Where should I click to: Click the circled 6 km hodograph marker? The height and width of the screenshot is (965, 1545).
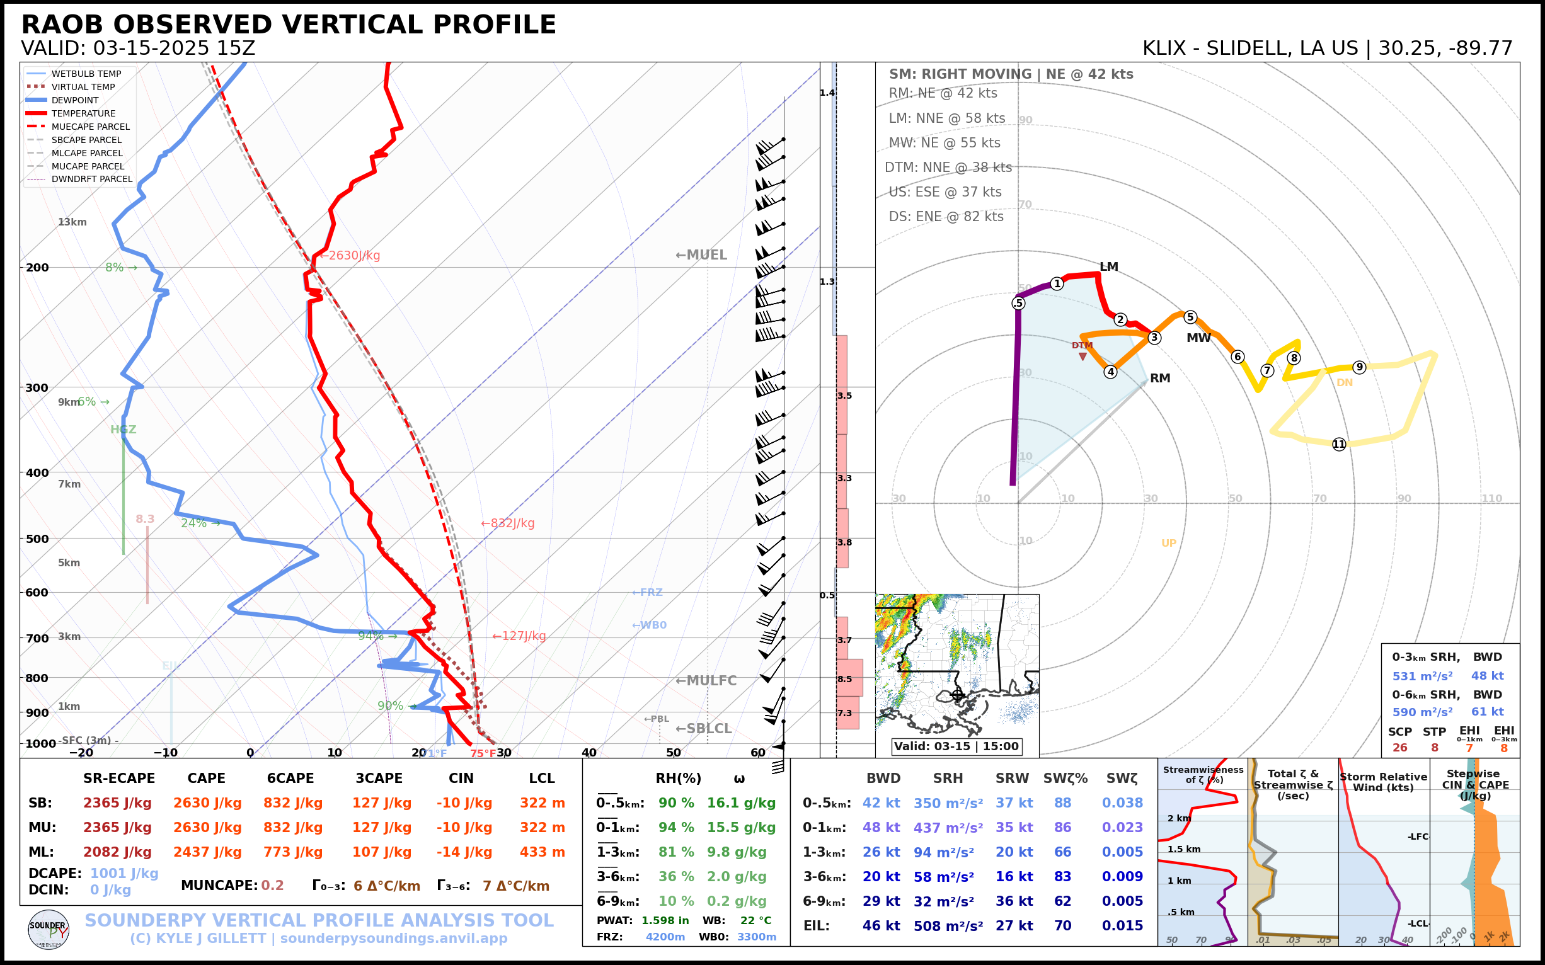(x=1238, y=357)
